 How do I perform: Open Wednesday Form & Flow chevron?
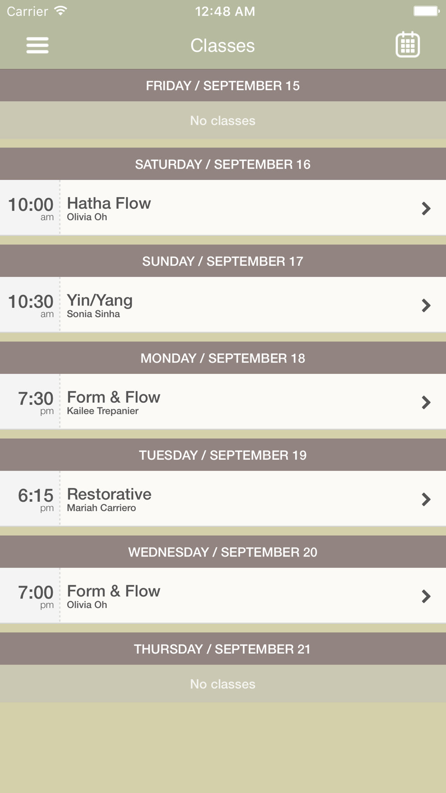[x=426, y=596]
